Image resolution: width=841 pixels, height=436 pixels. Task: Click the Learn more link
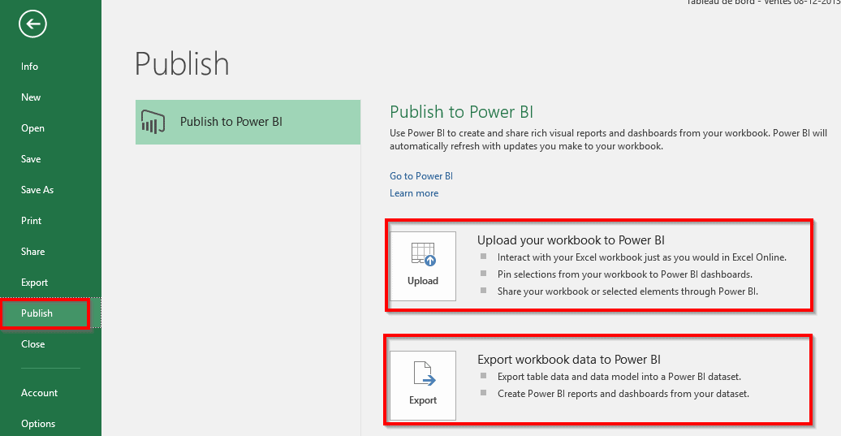pos(414,193)
